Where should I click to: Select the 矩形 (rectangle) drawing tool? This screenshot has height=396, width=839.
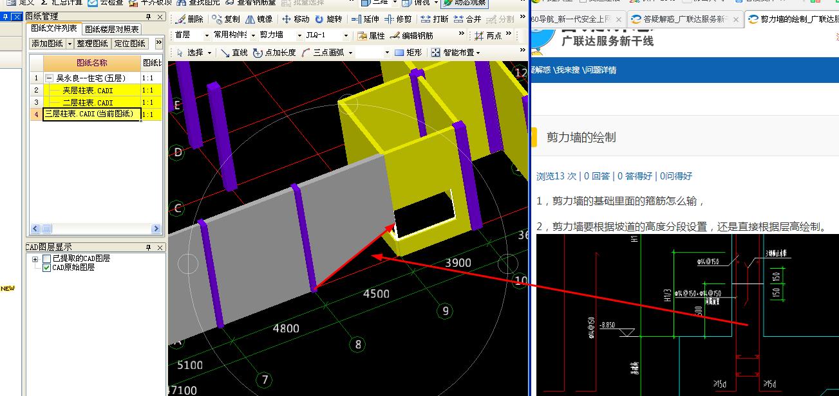tap(408, 53)
